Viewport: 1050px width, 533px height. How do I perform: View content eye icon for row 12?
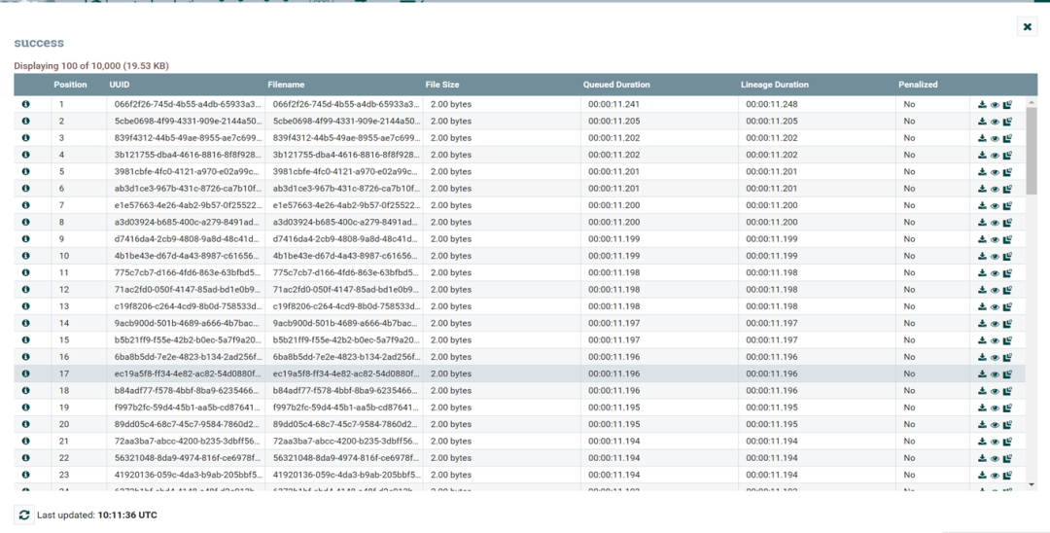(x=995, y=290)
